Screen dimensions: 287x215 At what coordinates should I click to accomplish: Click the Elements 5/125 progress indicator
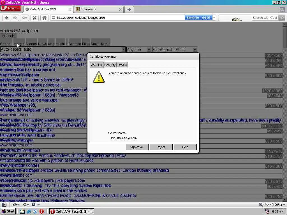pos(198,18)
